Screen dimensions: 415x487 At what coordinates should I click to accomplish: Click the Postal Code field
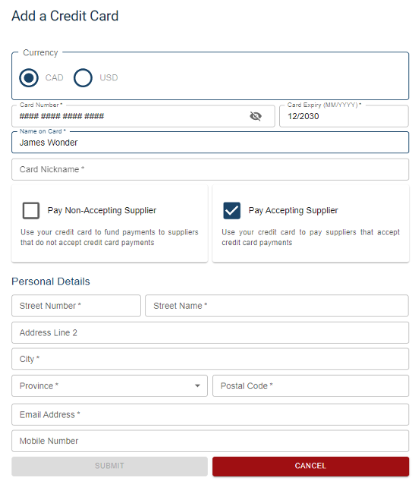point(310,386)
